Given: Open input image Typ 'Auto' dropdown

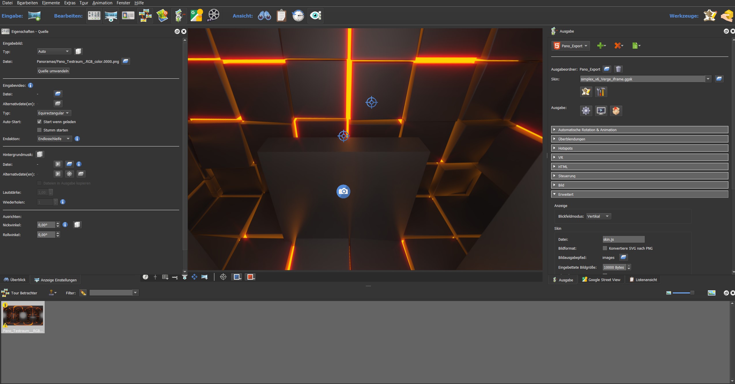Looking at the screenshot, I should tap(54, 51).
